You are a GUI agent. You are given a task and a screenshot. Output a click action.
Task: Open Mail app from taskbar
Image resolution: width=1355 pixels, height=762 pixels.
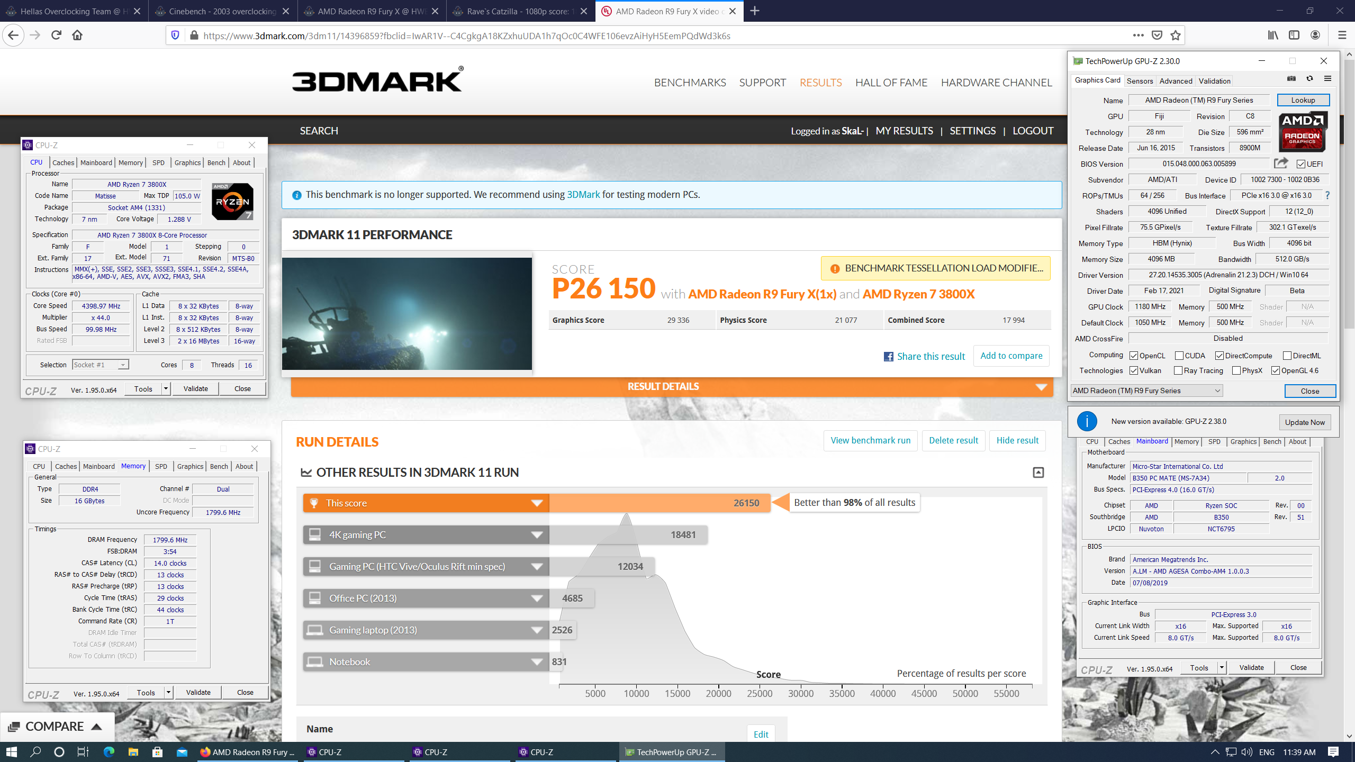point(182,752)
